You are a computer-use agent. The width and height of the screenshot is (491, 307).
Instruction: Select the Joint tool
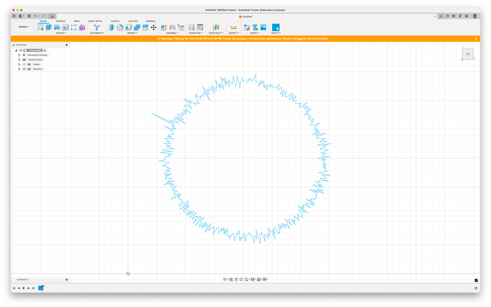point(172,27)
